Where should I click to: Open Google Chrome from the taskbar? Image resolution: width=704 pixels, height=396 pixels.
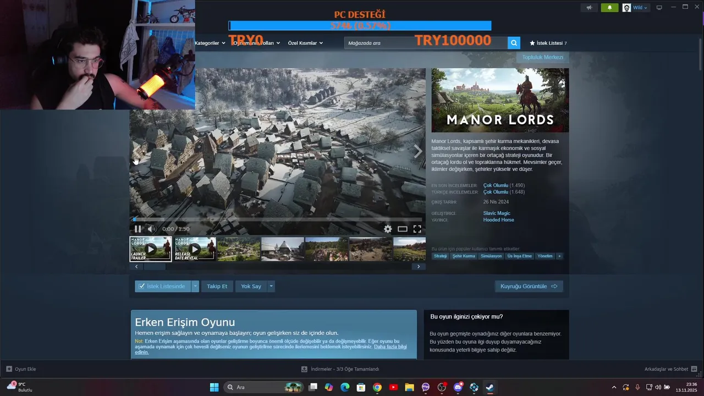click(377, 387)
